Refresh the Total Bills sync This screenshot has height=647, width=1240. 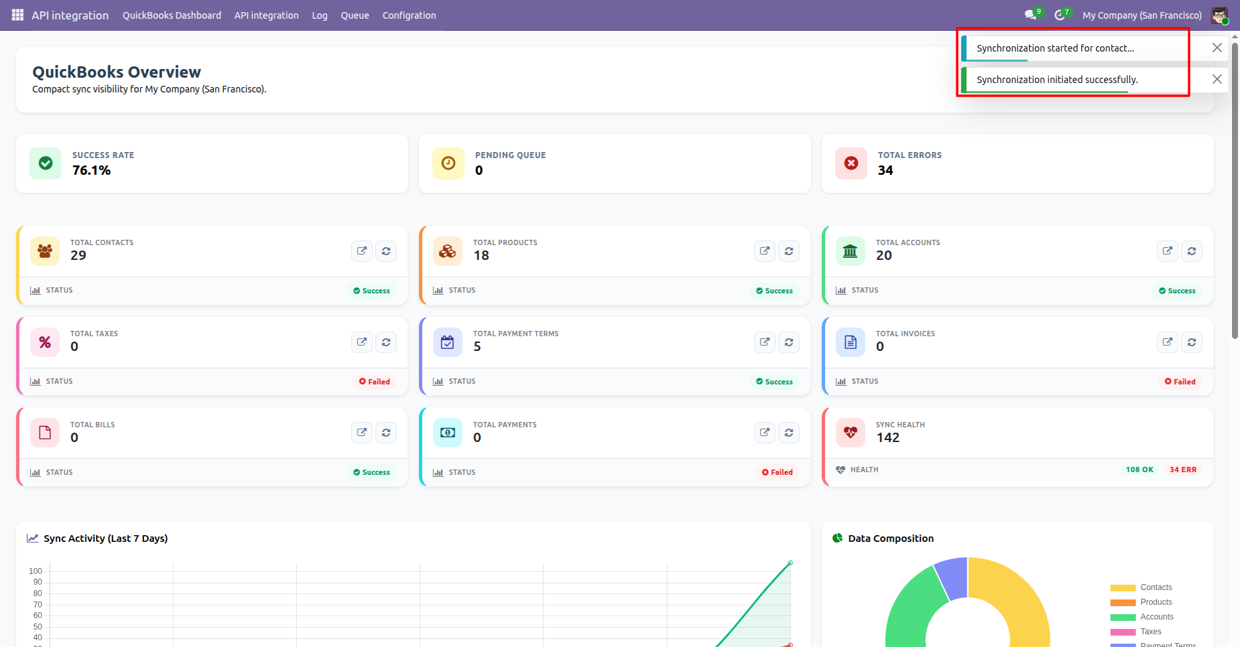(386, 433)
